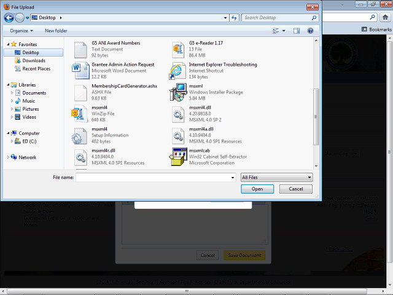Select the Grantee Admin Action Request Word icon
This screenshot has width=393, height=295.
[x=80, y=71]
